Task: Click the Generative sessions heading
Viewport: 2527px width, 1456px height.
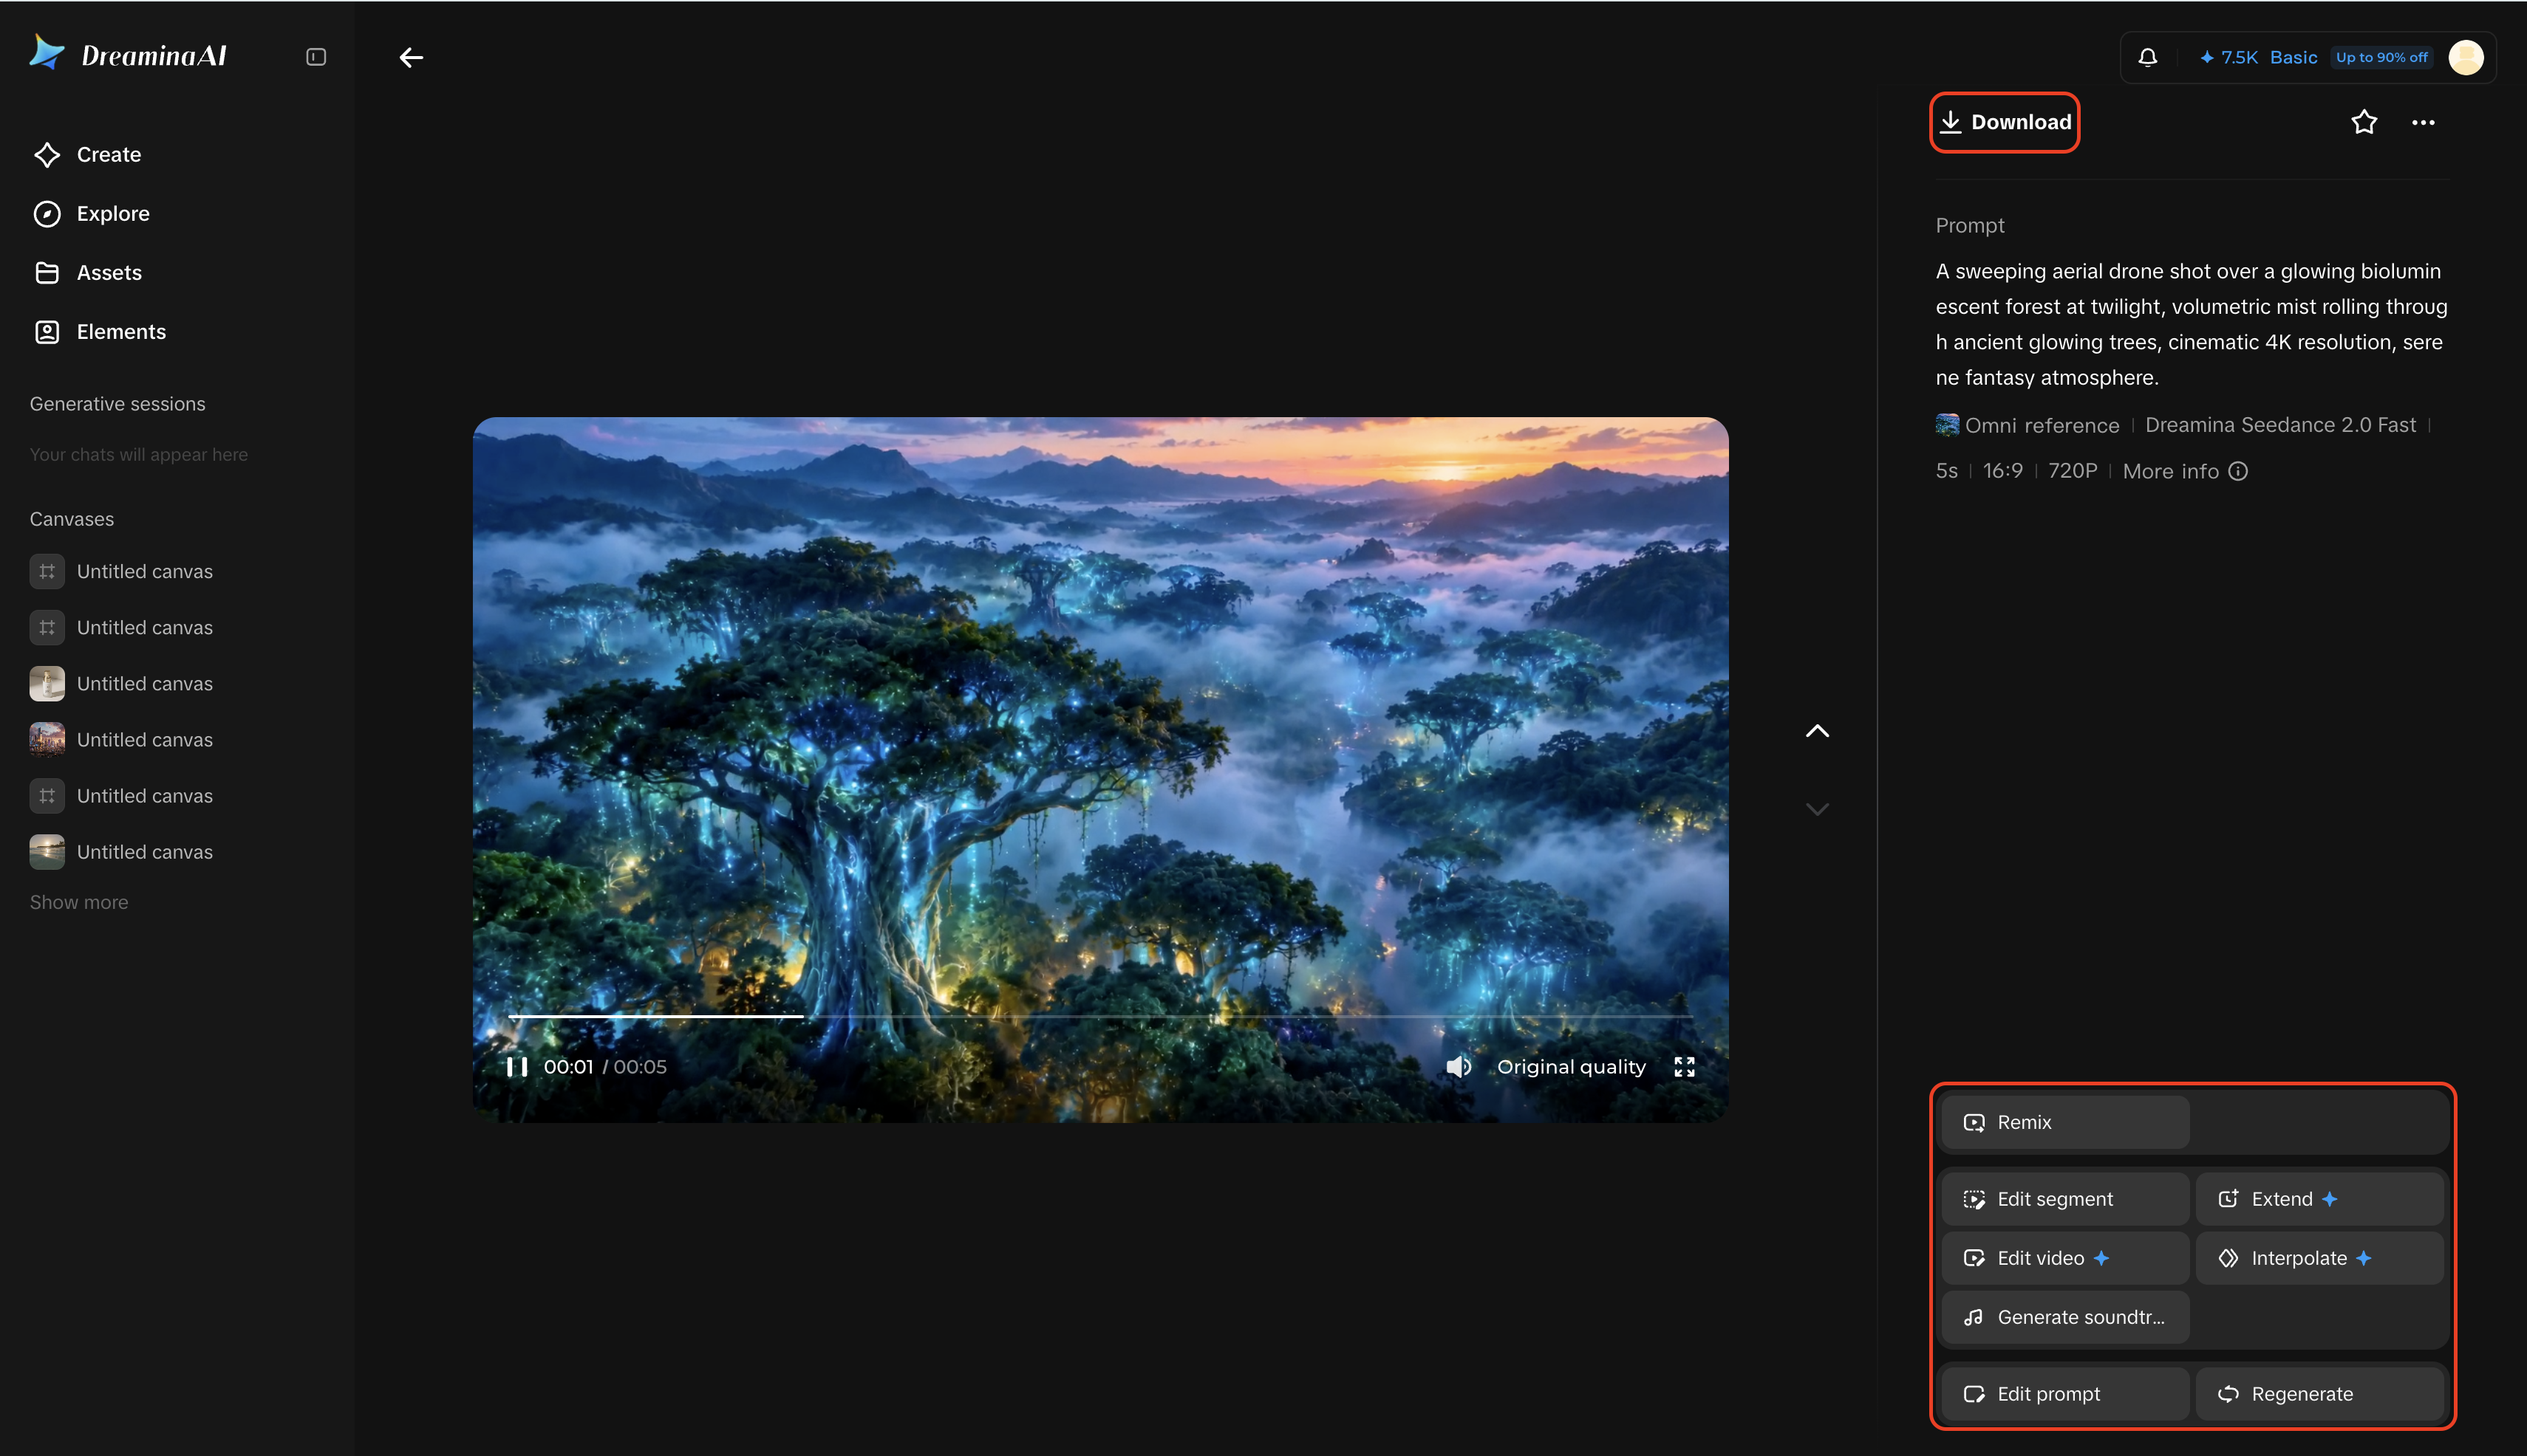Action: tap(117, 404)
